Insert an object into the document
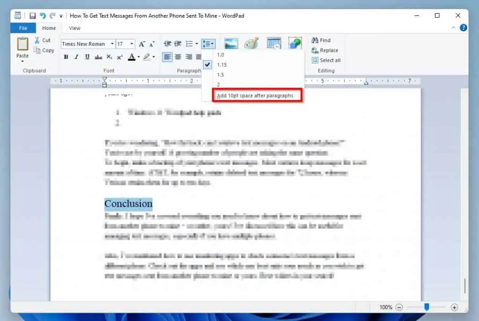479x321 pixels. click(x=295, y=43)
